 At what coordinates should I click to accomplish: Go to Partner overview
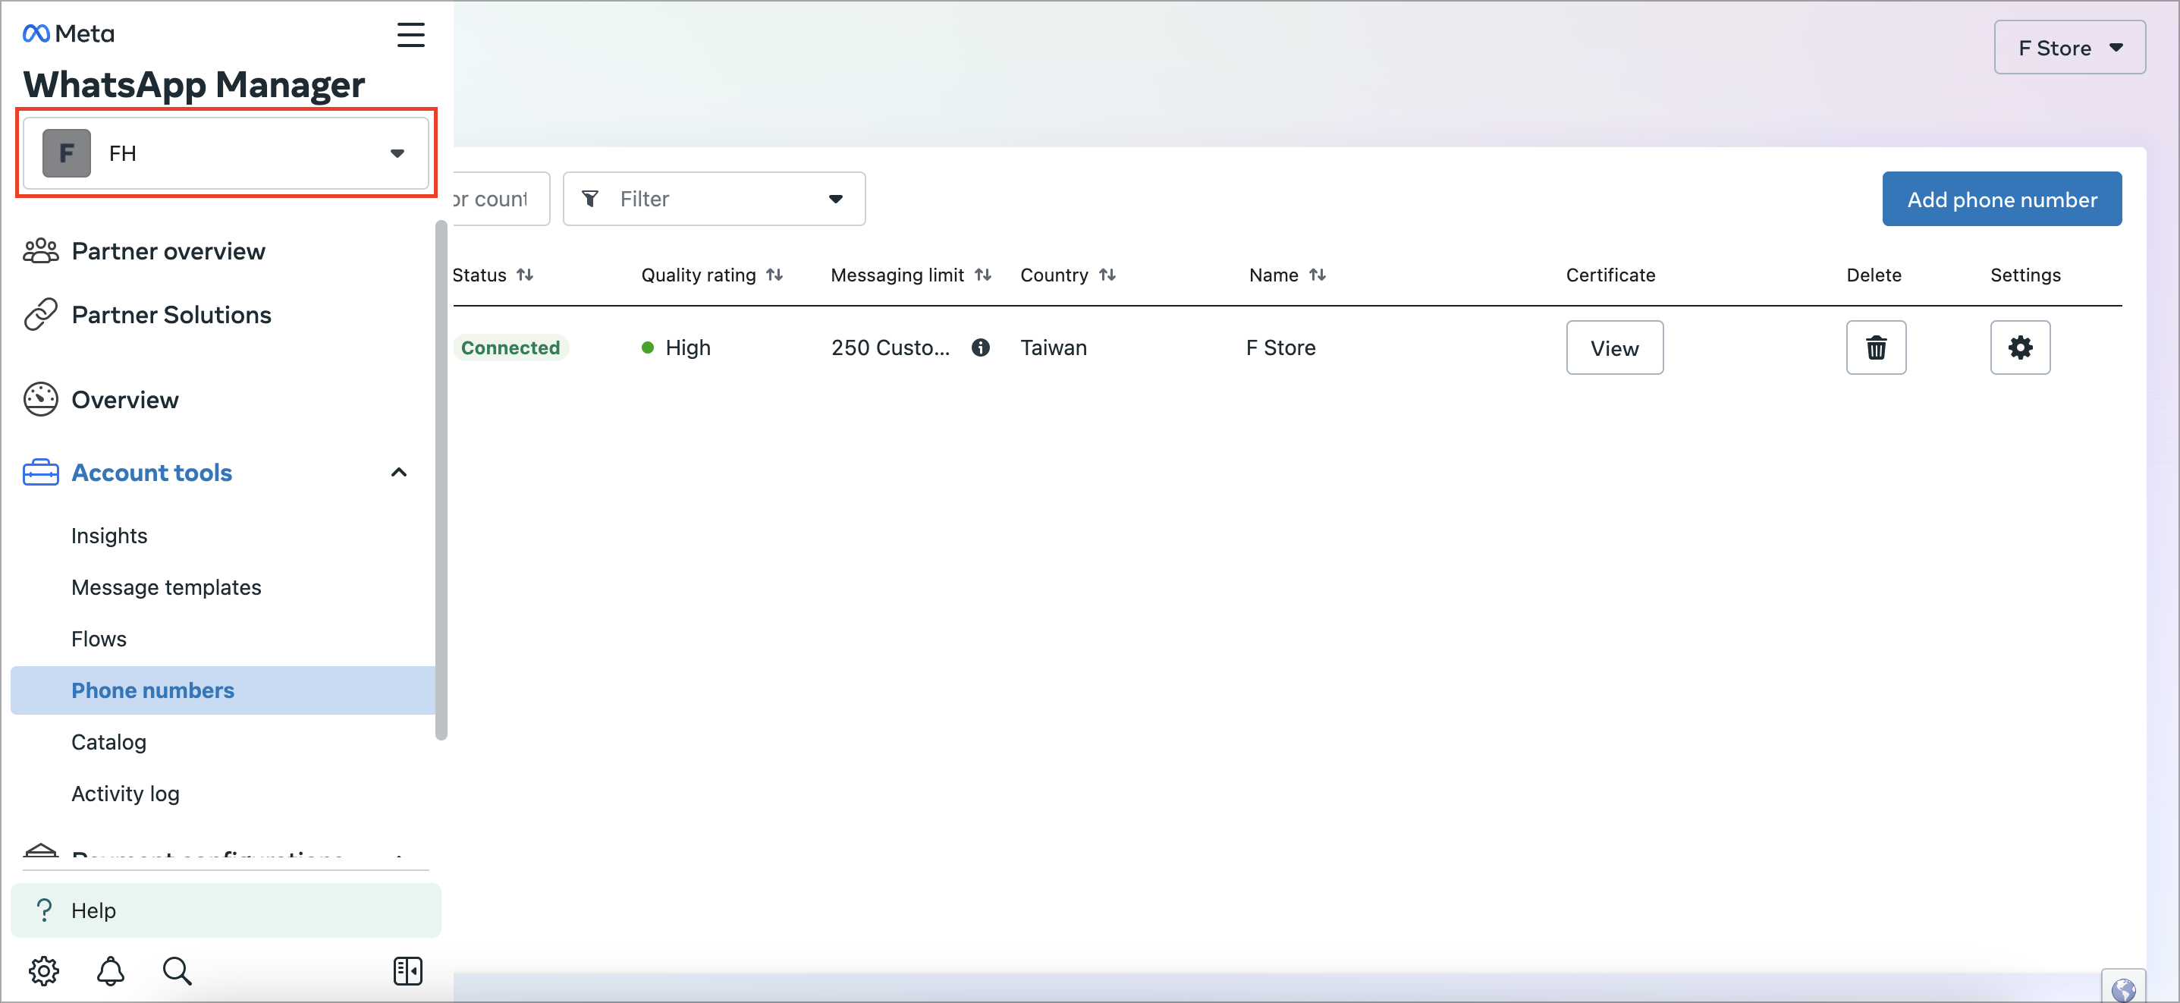(x=168, y=250)
